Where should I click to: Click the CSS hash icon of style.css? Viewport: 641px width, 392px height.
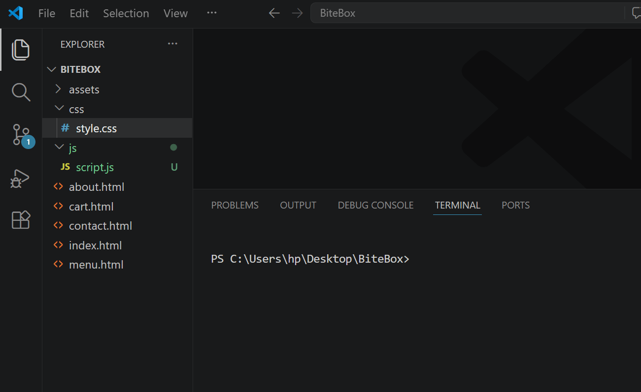(65, 128)
